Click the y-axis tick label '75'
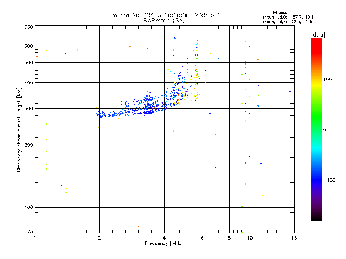 [x=30, y=231]
